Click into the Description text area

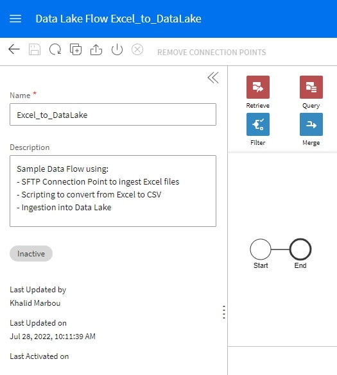point(113,191)
